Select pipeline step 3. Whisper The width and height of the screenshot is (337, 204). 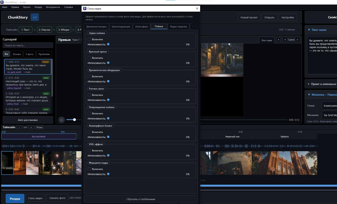pos(64,30)
